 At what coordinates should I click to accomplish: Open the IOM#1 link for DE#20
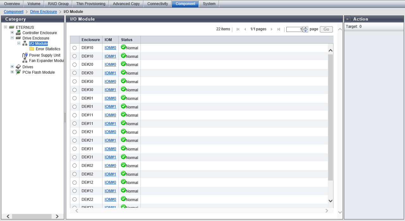pos(110,73)
